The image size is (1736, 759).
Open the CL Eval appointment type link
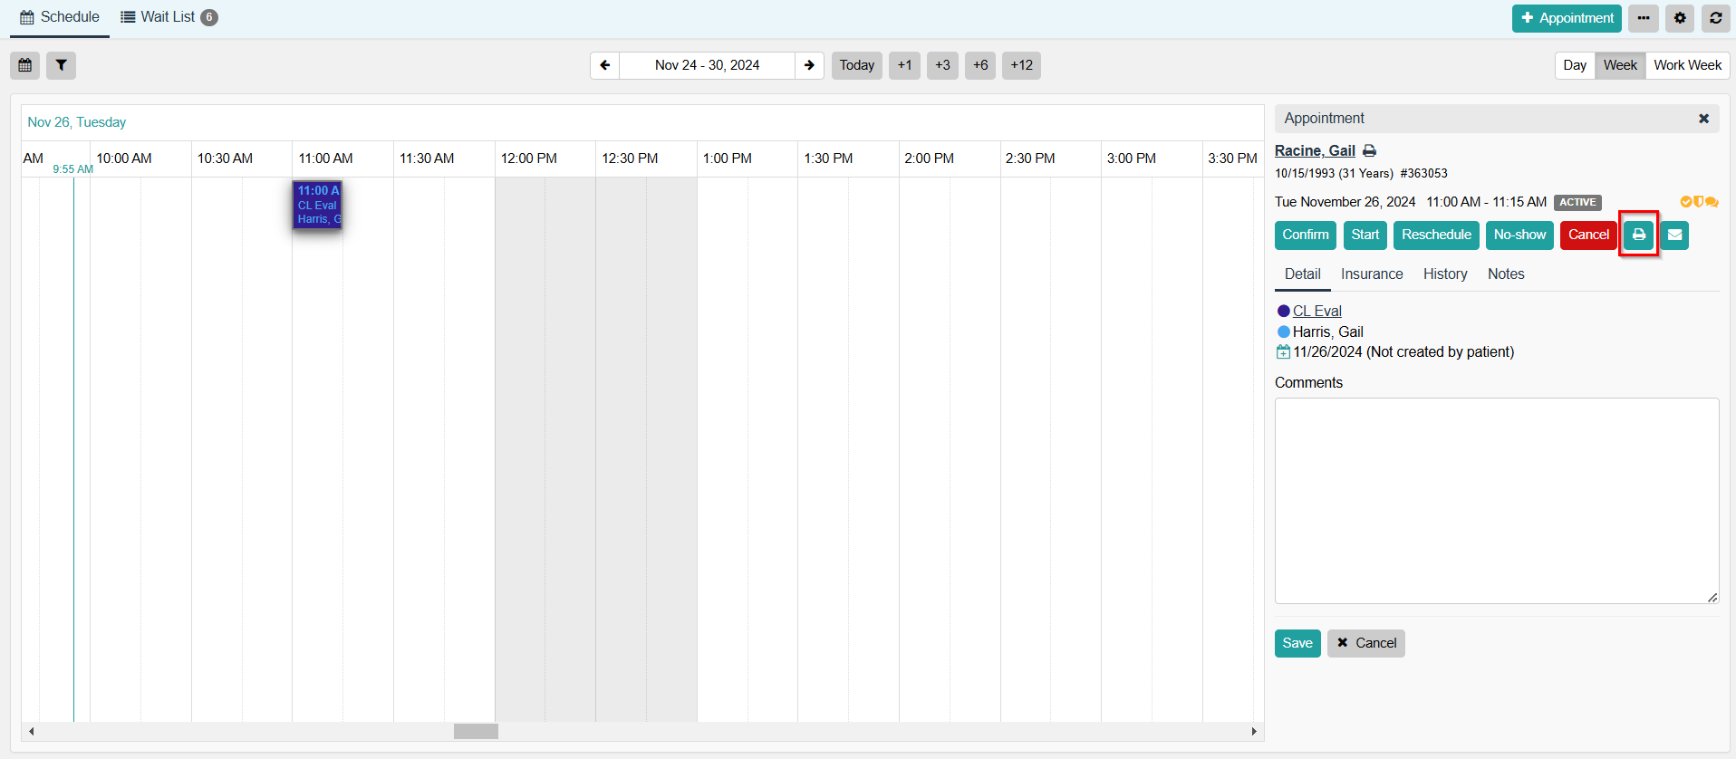click(1316, 311)
